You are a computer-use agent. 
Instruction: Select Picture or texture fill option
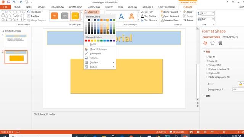(x=207, y=69)
